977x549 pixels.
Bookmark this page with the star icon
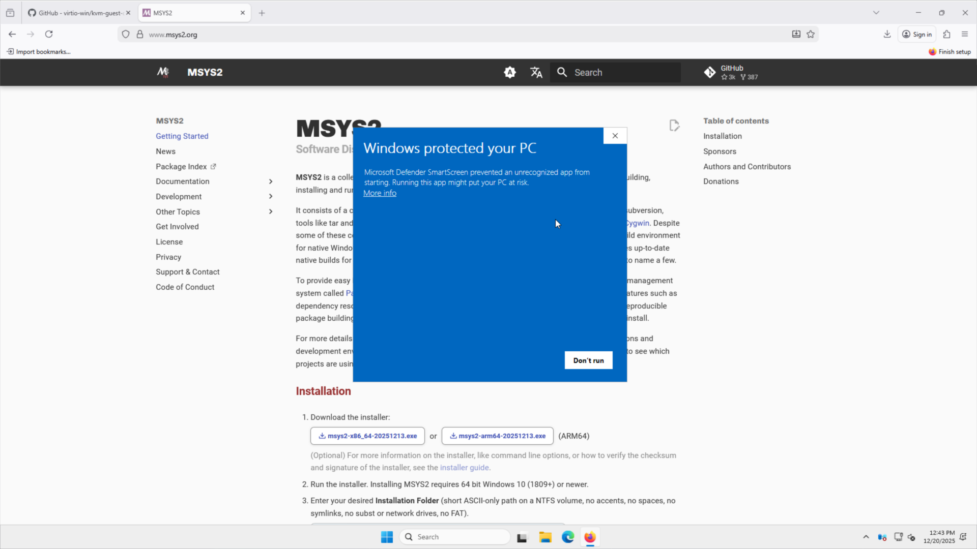click(x=811, y=34)
